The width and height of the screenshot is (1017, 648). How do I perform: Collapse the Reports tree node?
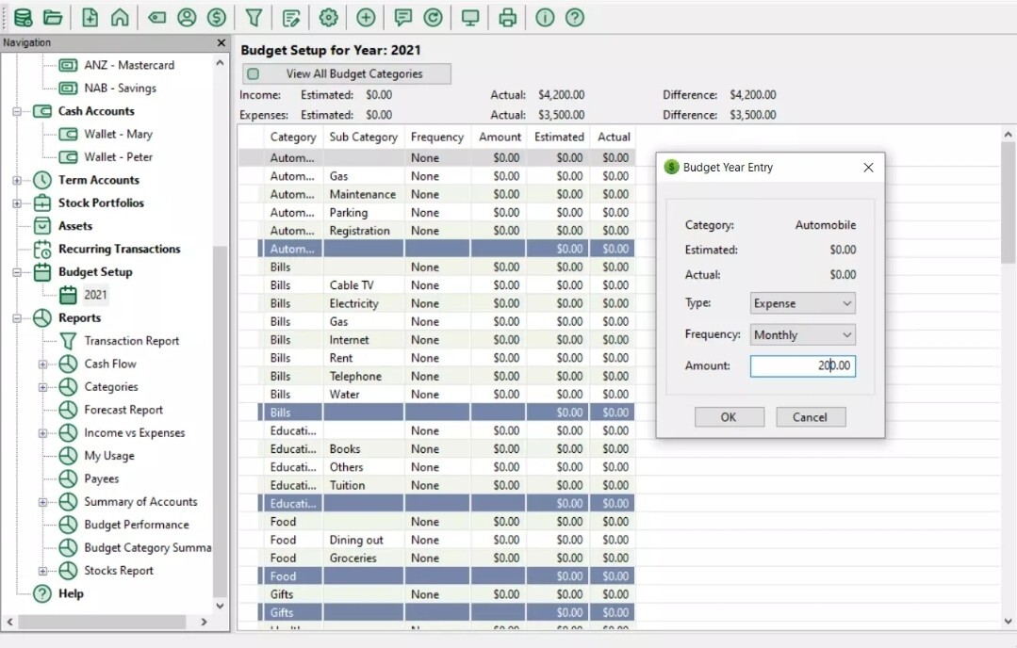point(17,318)
